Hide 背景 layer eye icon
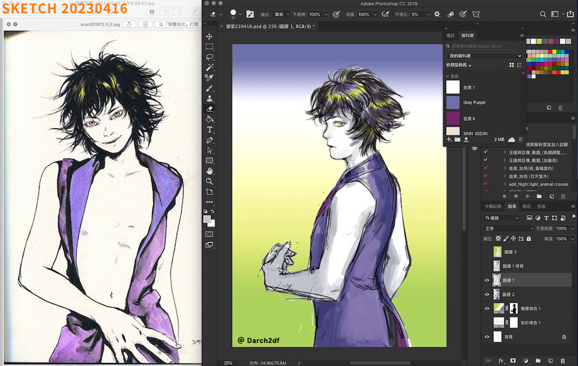This screenshot has height=366, width=578. 487,337
